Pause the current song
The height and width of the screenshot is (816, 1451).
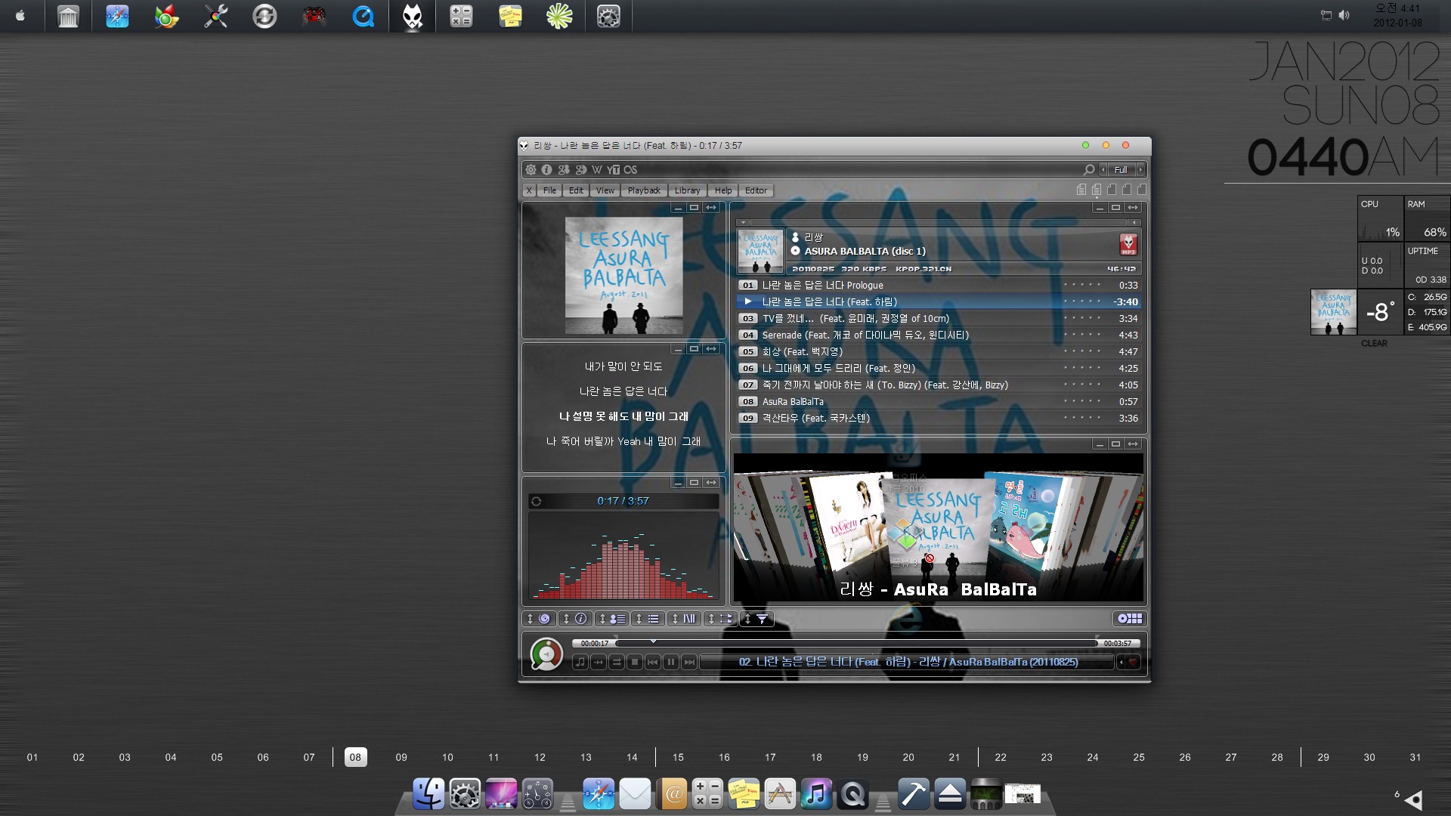point(671,662)
